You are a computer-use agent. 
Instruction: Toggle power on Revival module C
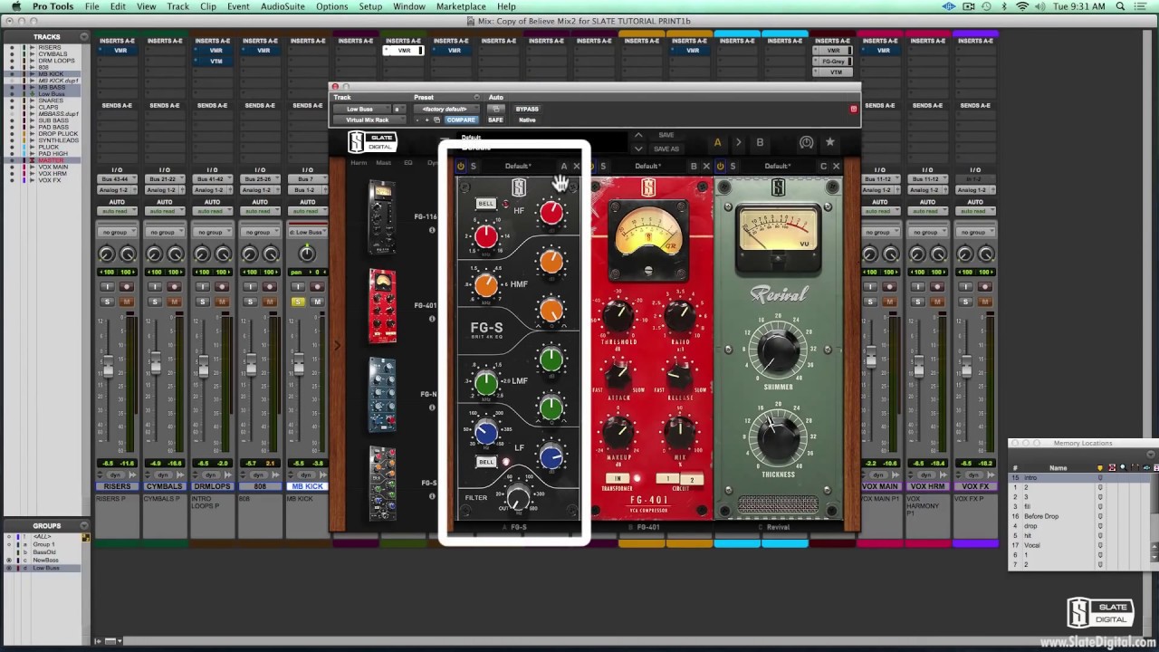(x=721, y=166)
